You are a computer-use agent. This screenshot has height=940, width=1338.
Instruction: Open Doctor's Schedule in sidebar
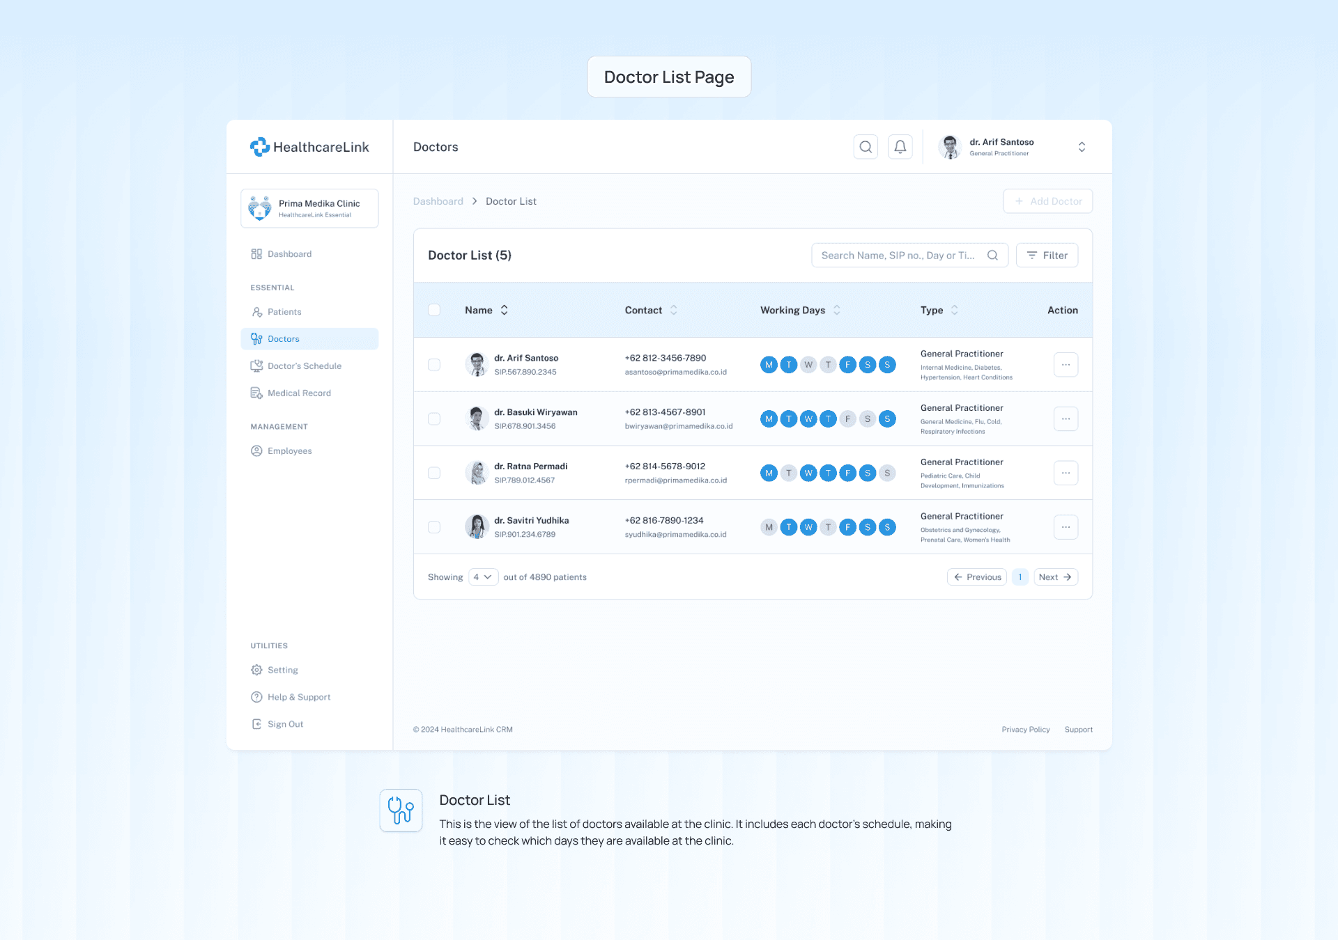[305, 366]
